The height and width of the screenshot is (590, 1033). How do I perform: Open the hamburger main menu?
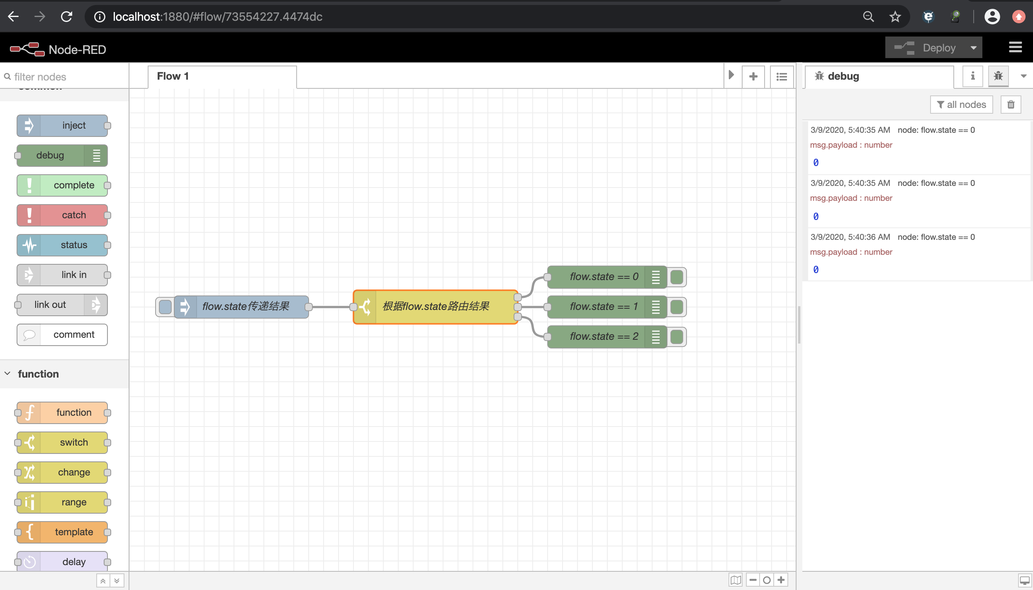point(1015,47)
